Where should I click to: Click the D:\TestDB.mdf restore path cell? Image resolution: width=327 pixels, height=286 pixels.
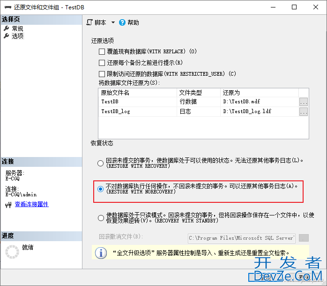tap(260, 102)
